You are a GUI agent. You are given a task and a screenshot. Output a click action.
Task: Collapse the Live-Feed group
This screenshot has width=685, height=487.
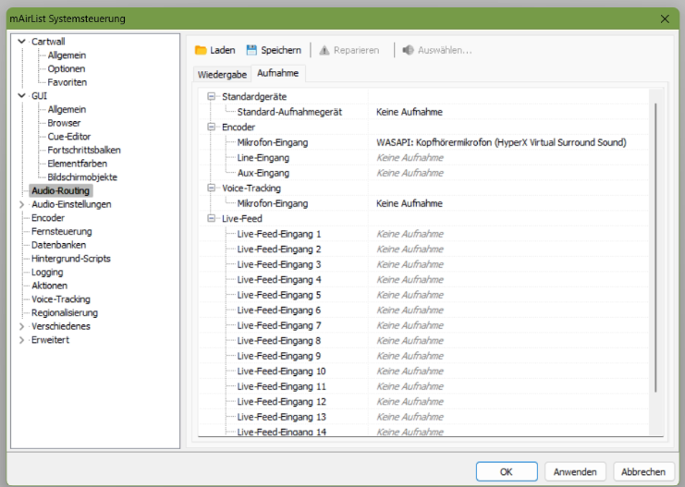click(212, 218)
